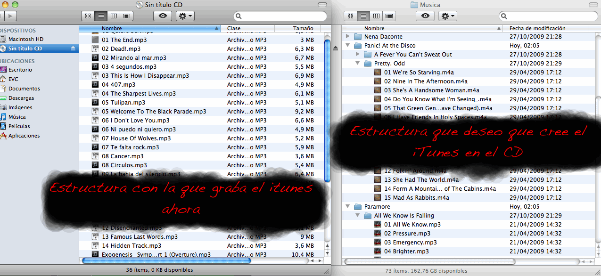The height and width of the screenshot is (276, 601).
Task: Open Quick Look eye in Sin título CD window
Action: 163,16
